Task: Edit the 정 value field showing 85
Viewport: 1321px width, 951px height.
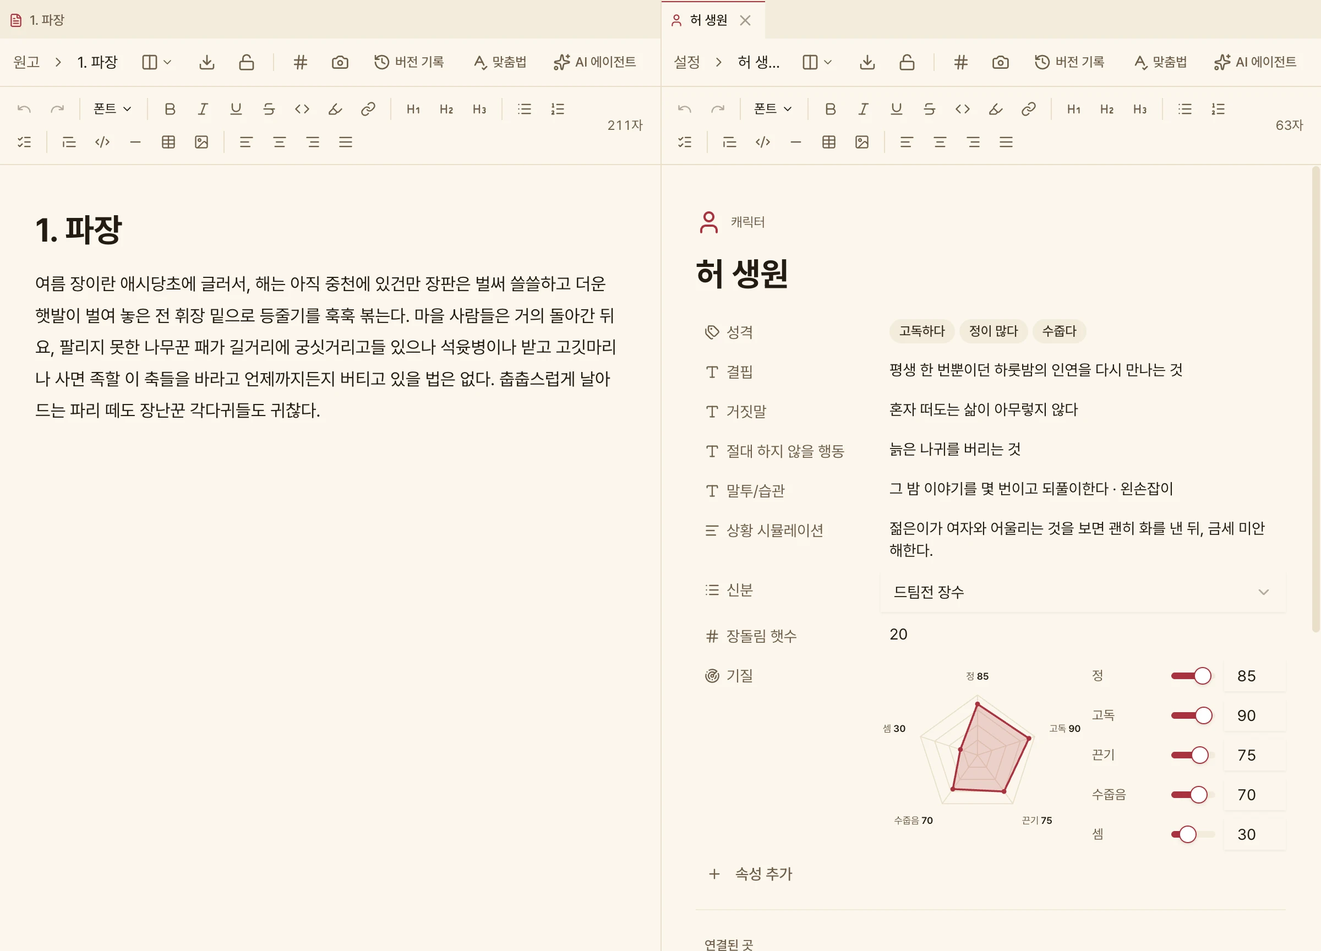Action: [x=1254, y=675]
